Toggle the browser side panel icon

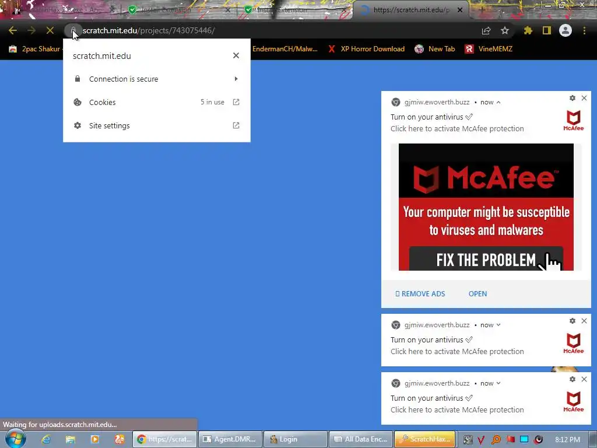547,30
